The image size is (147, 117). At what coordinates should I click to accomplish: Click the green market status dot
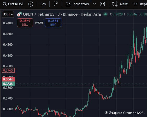coord(105,14)
